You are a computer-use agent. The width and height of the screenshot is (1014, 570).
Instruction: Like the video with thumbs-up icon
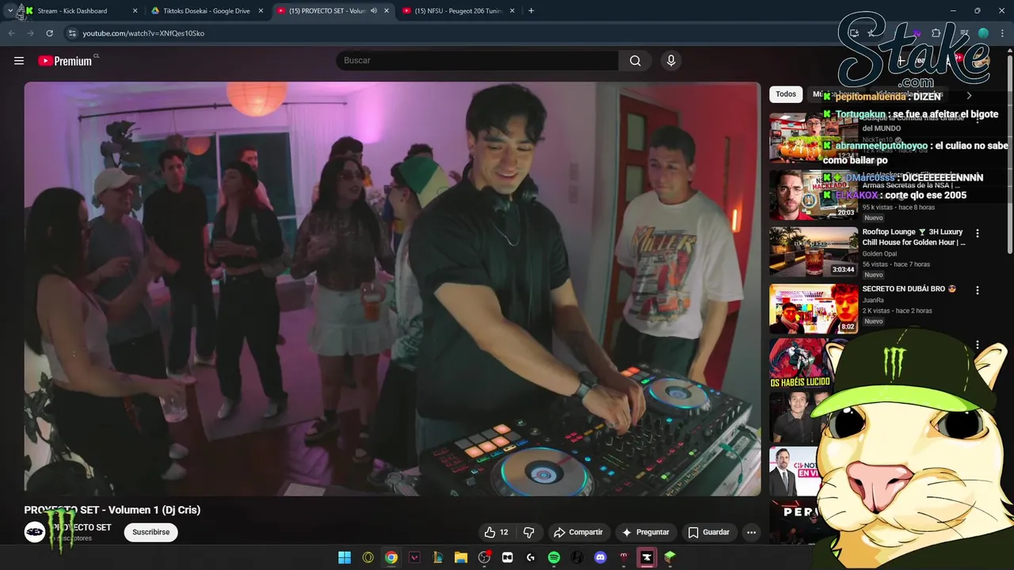tap(490, 532)
